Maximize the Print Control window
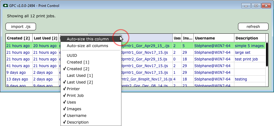Screen dimensions: 274x126 coord(256,6)
